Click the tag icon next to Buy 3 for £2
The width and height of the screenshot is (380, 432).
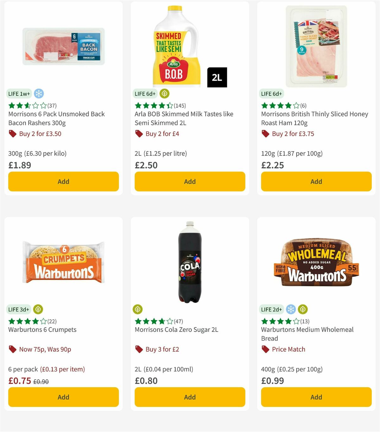[x=138, y=349]
